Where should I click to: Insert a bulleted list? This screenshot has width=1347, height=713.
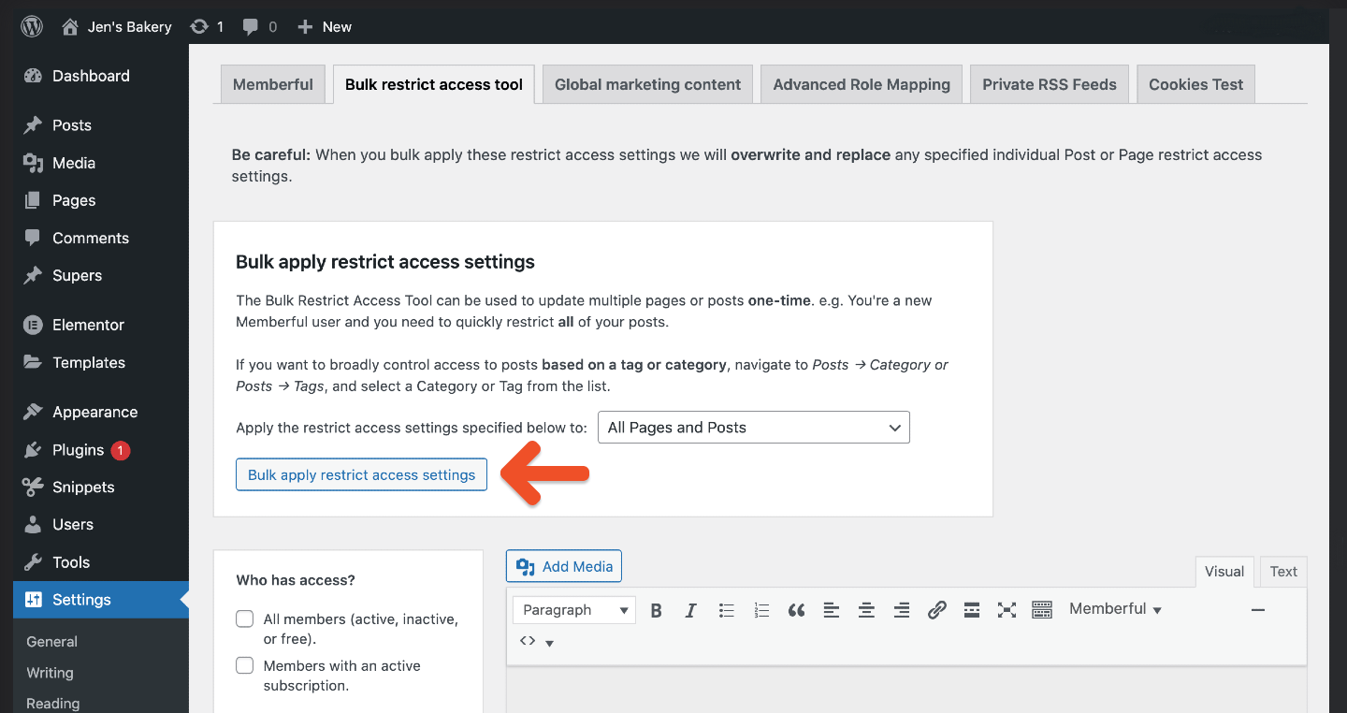726,609
